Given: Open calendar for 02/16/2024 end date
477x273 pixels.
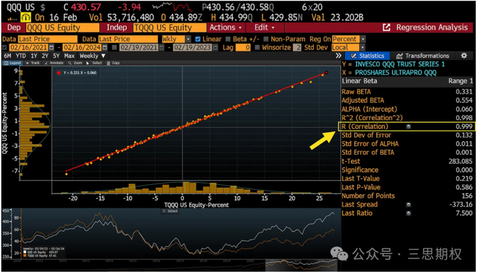Looking at the screenshot, I should pos(105,48).
